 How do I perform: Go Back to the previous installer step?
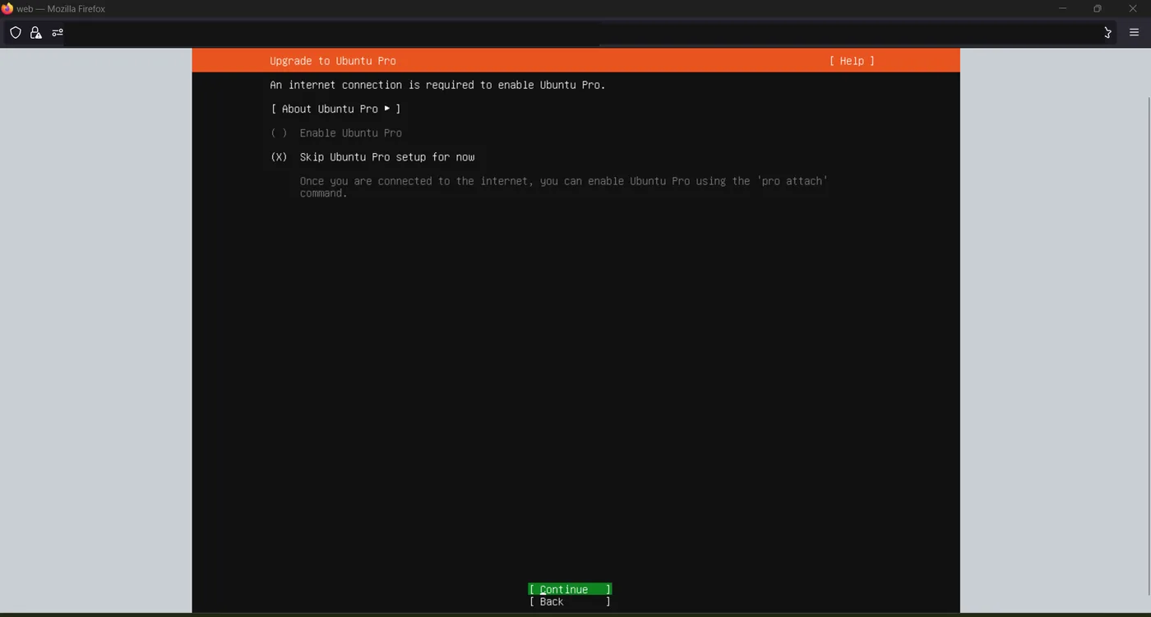tap(570, 602)
